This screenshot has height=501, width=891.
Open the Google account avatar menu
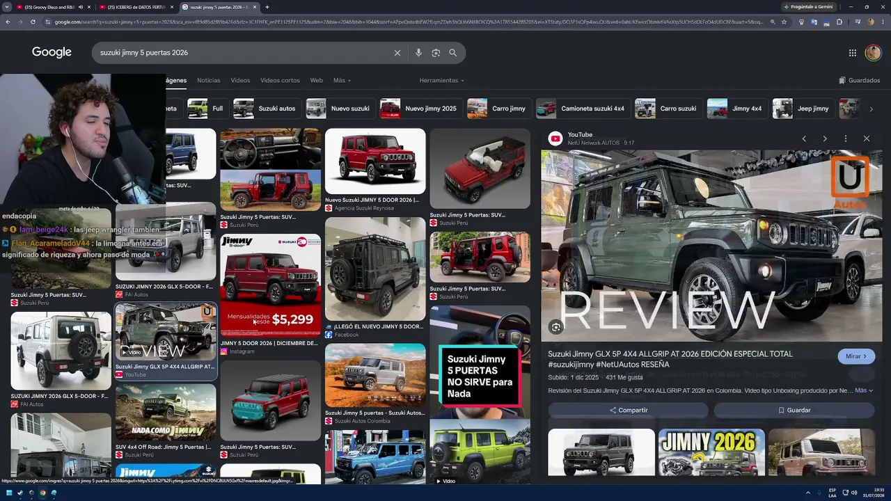tap(873, 53)
